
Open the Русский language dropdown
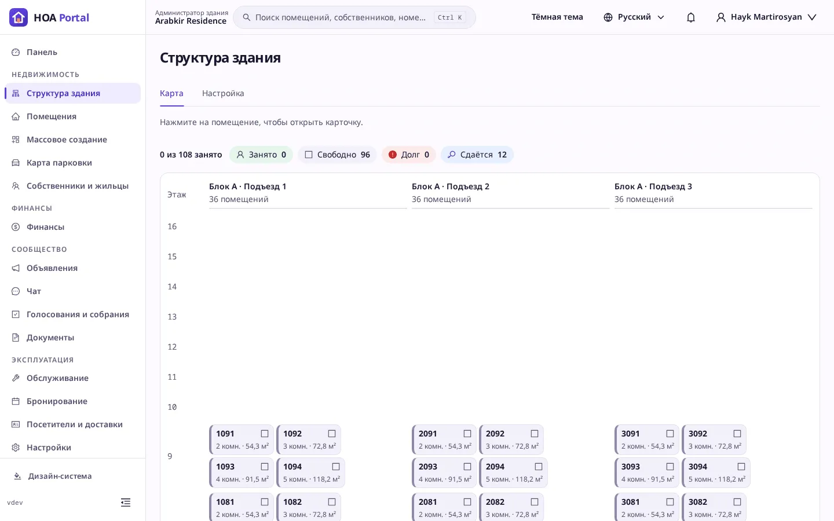634,17
